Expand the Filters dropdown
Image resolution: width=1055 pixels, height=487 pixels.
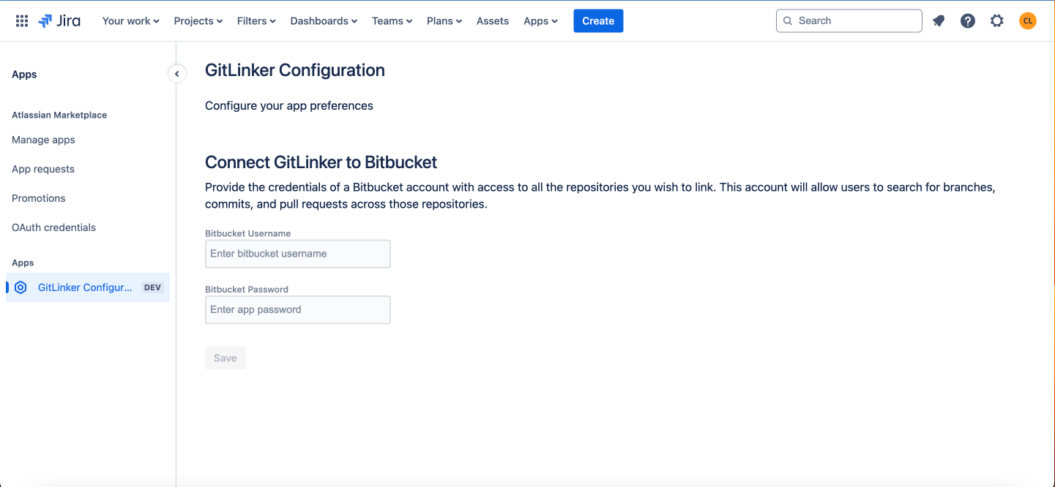click(256, 21)
